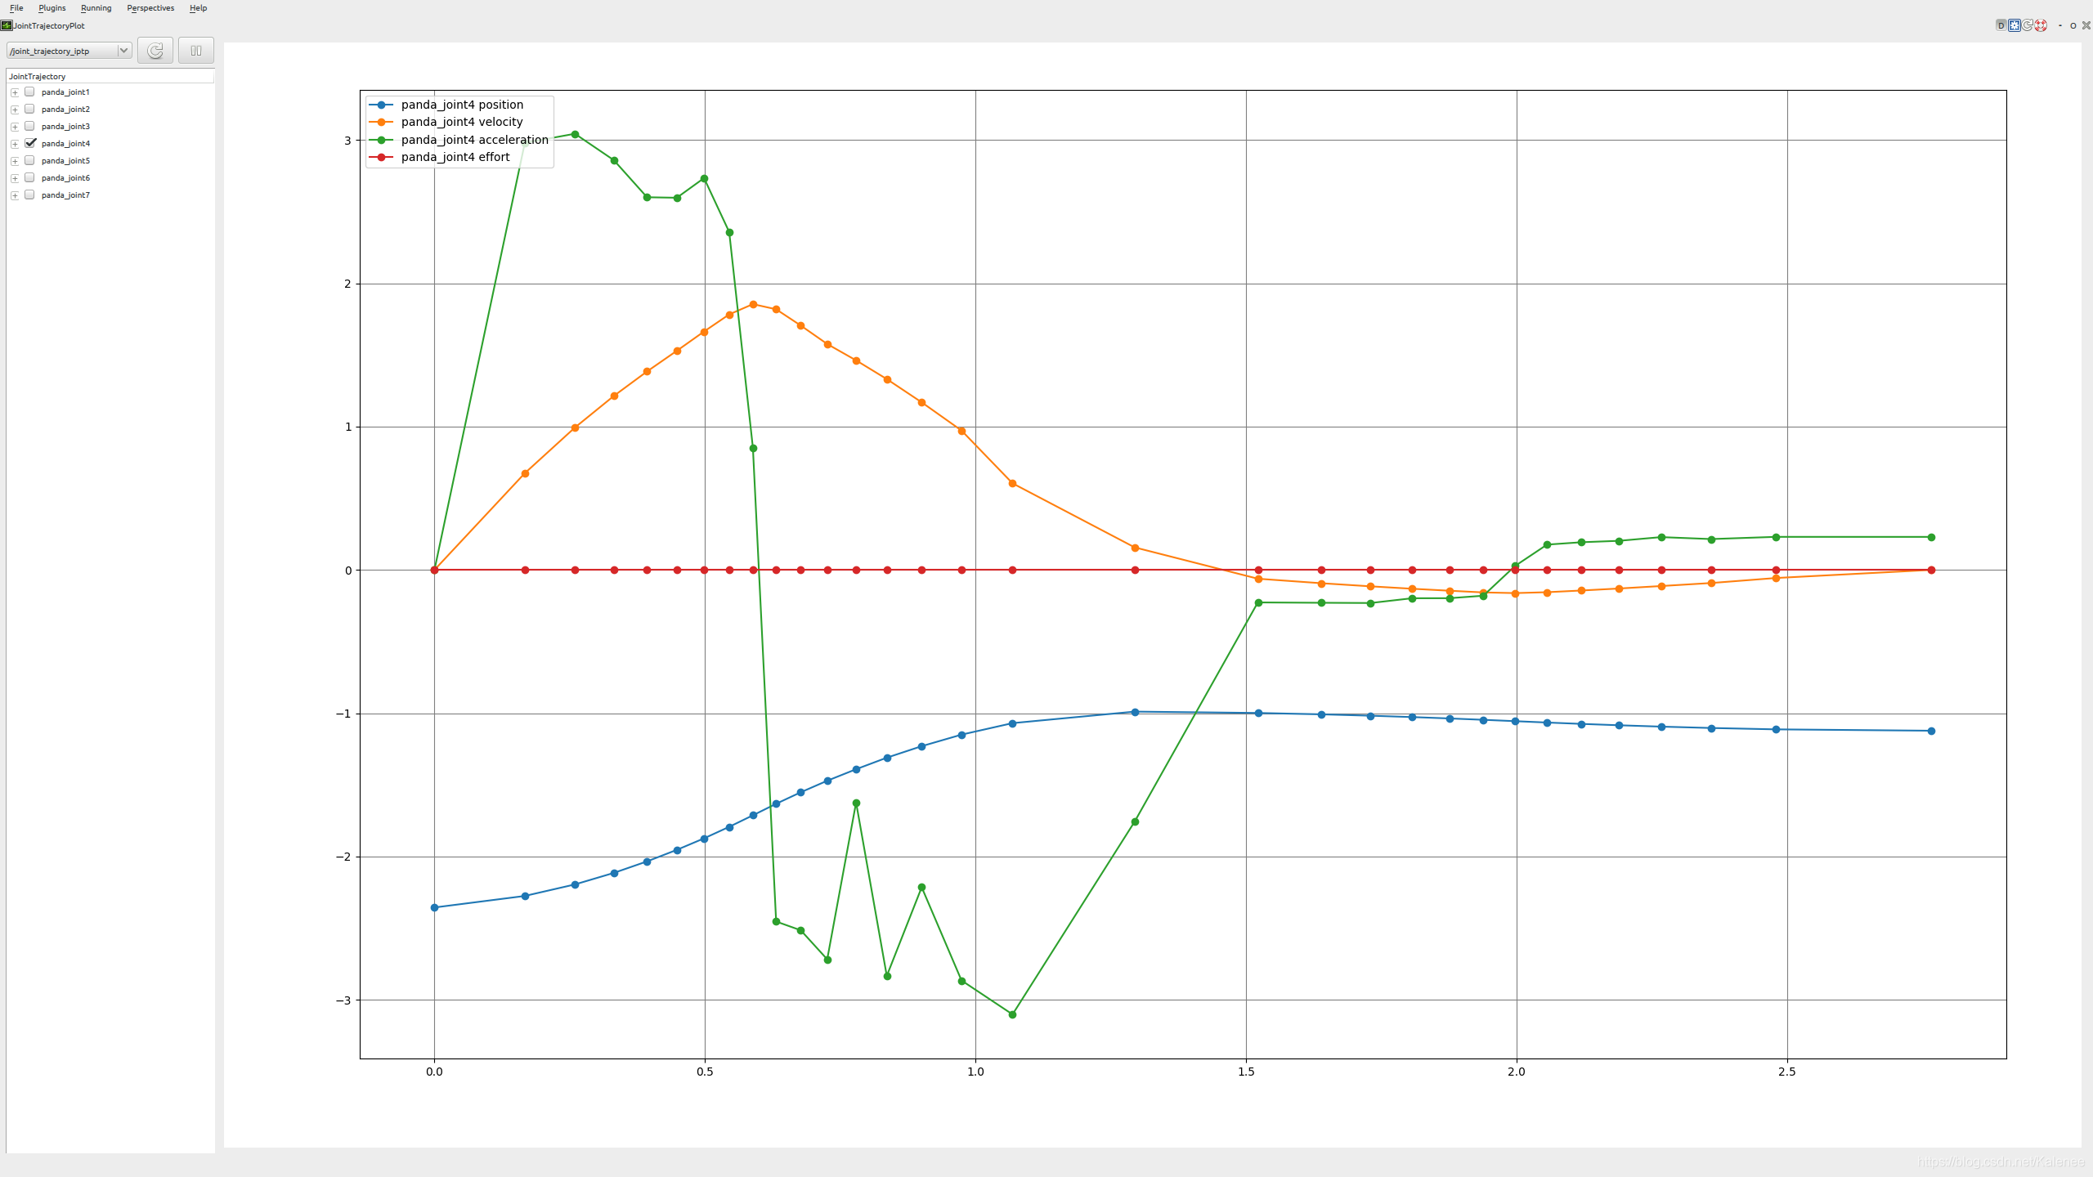The image size is (2093, 1177).
Task: Open the lifebuoy help icon
Action: click(x=2041, y=25)
